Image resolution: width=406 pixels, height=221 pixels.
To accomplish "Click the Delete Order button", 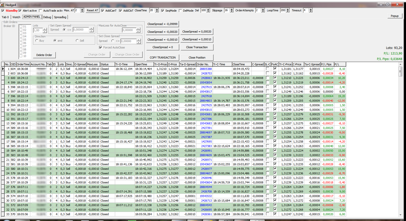I will pyautogui.click(x=44, y=55).
